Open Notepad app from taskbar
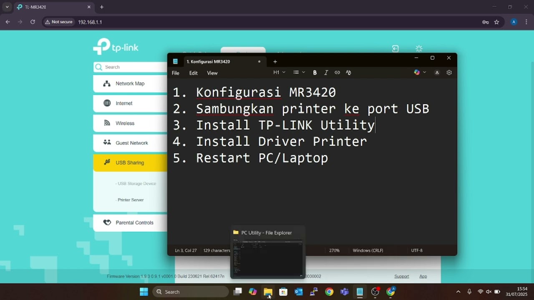Viewport: 534px width, 300px height. pos(360,292)
